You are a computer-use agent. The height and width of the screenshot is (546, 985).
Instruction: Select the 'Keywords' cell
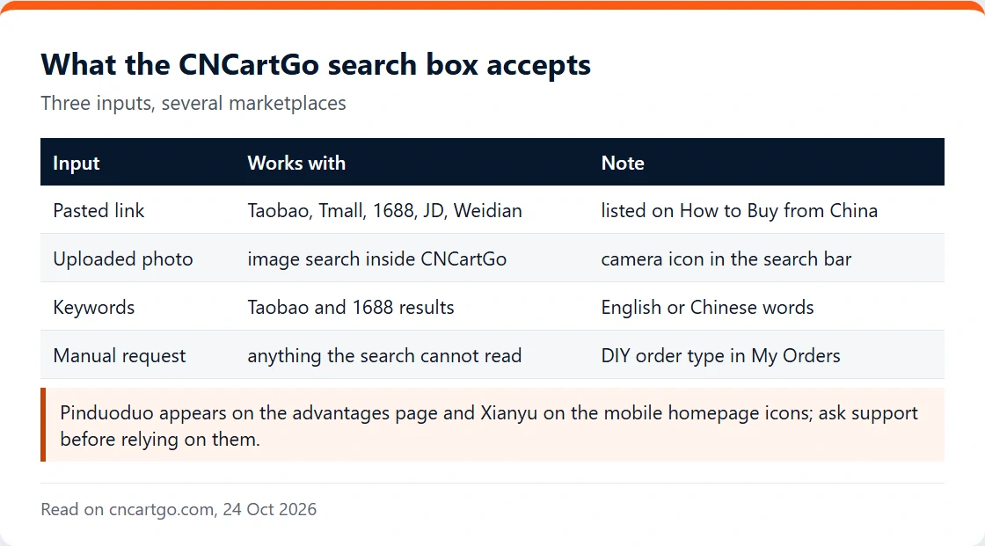(137, 307)
